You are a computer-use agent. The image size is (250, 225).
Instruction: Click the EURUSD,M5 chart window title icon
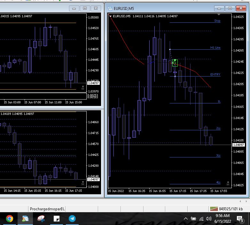110,8
